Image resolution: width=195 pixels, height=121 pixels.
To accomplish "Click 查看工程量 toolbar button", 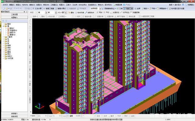I will coord(49,9).
